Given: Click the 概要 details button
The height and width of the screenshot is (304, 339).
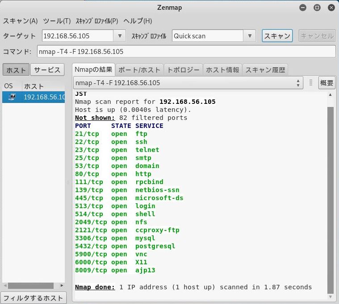Looking at the screenshot, I should 326,82.
